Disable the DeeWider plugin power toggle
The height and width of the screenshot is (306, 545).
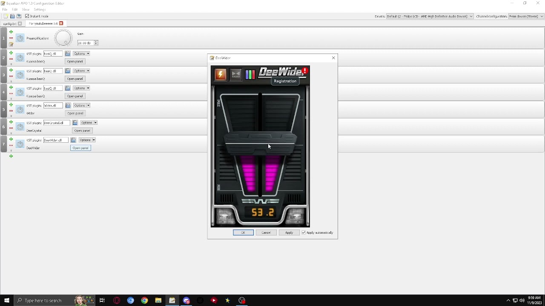click(20, 144)
